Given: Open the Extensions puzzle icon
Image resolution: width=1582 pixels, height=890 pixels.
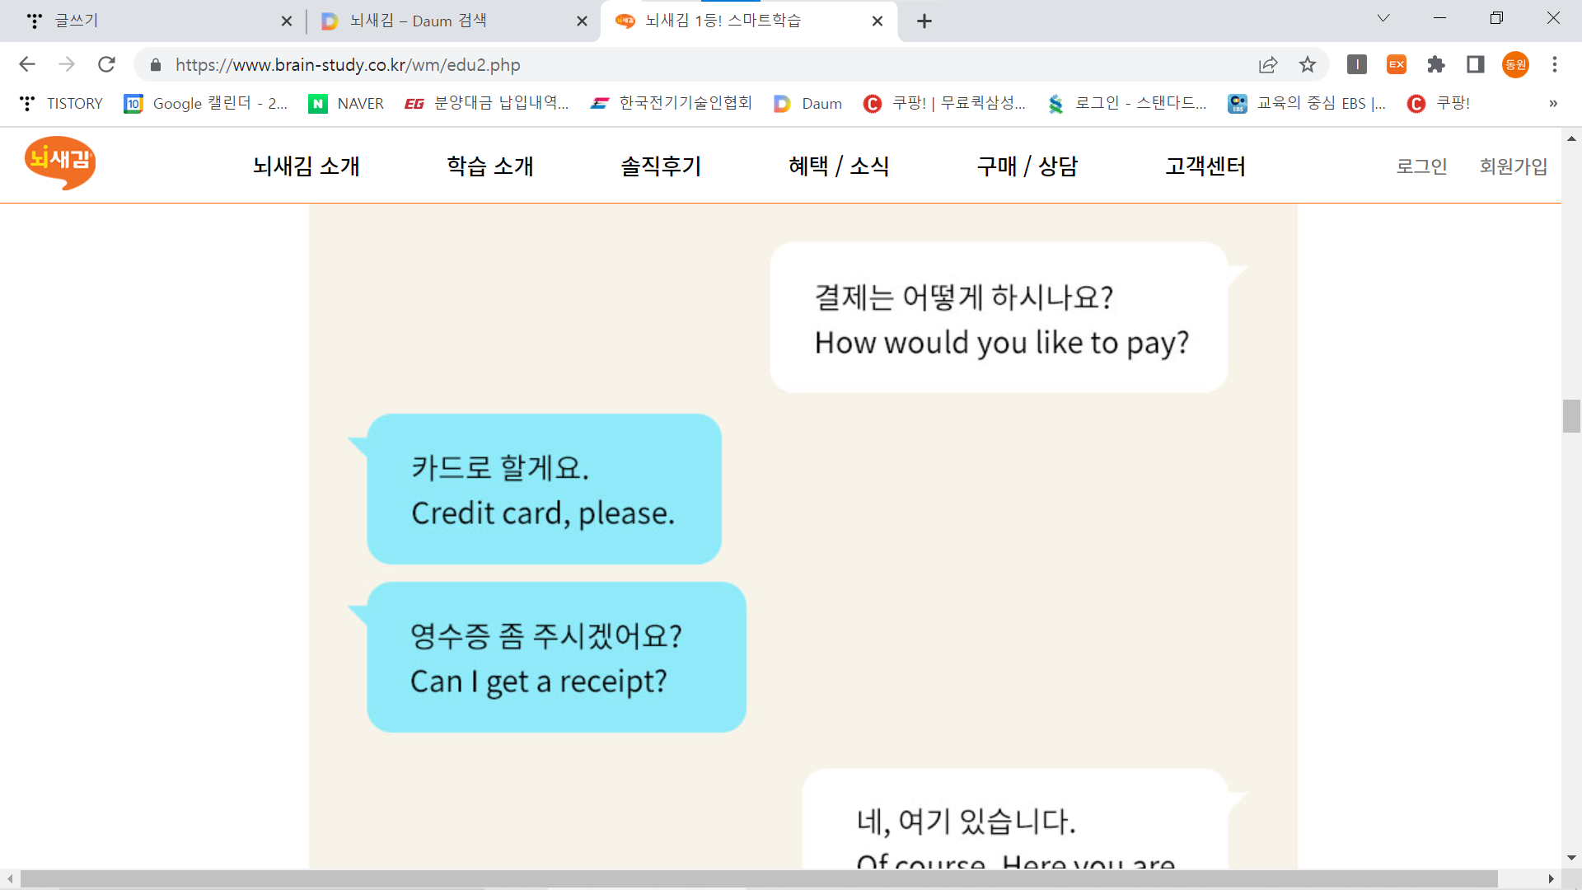Looking at the screenshot, I should click(1436, 64).
